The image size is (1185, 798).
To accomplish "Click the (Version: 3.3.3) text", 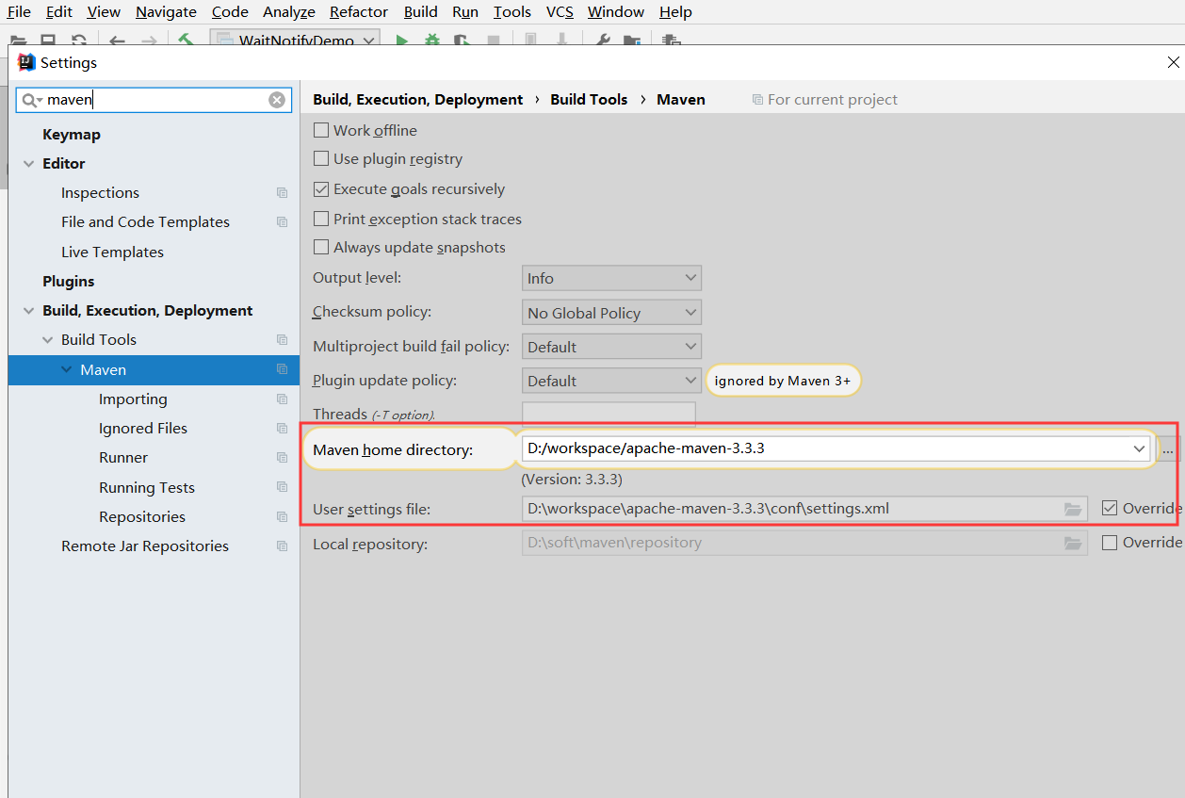I will click(x=572, y=480).
